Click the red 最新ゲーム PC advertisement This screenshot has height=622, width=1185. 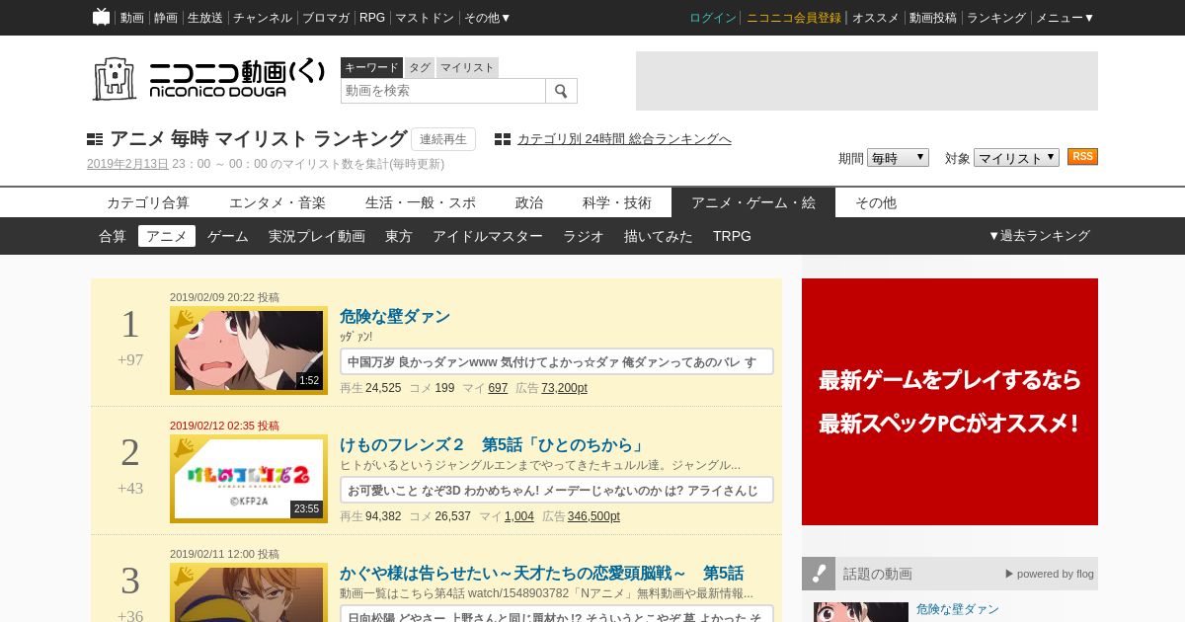coord(950,402)
